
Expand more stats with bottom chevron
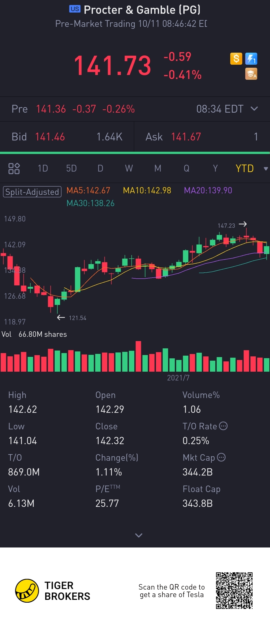pos(139,535)
